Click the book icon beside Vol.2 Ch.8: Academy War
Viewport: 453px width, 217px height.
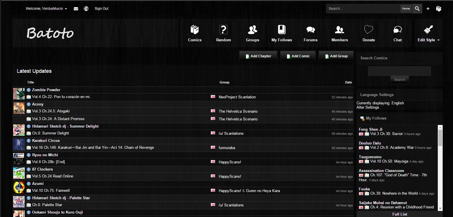(367, 148)
